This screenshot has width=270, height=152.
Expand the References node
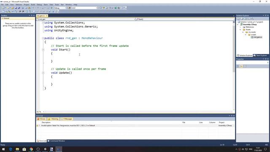(x=240, y=27)
